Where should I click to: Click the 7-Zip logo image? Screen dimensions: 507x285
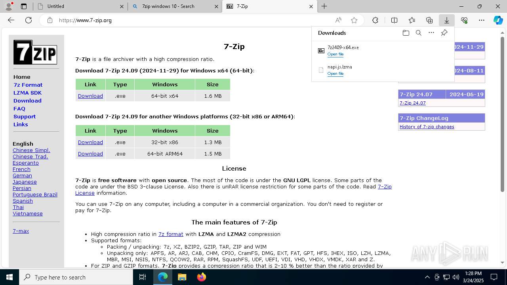click(x=35, y=52)
